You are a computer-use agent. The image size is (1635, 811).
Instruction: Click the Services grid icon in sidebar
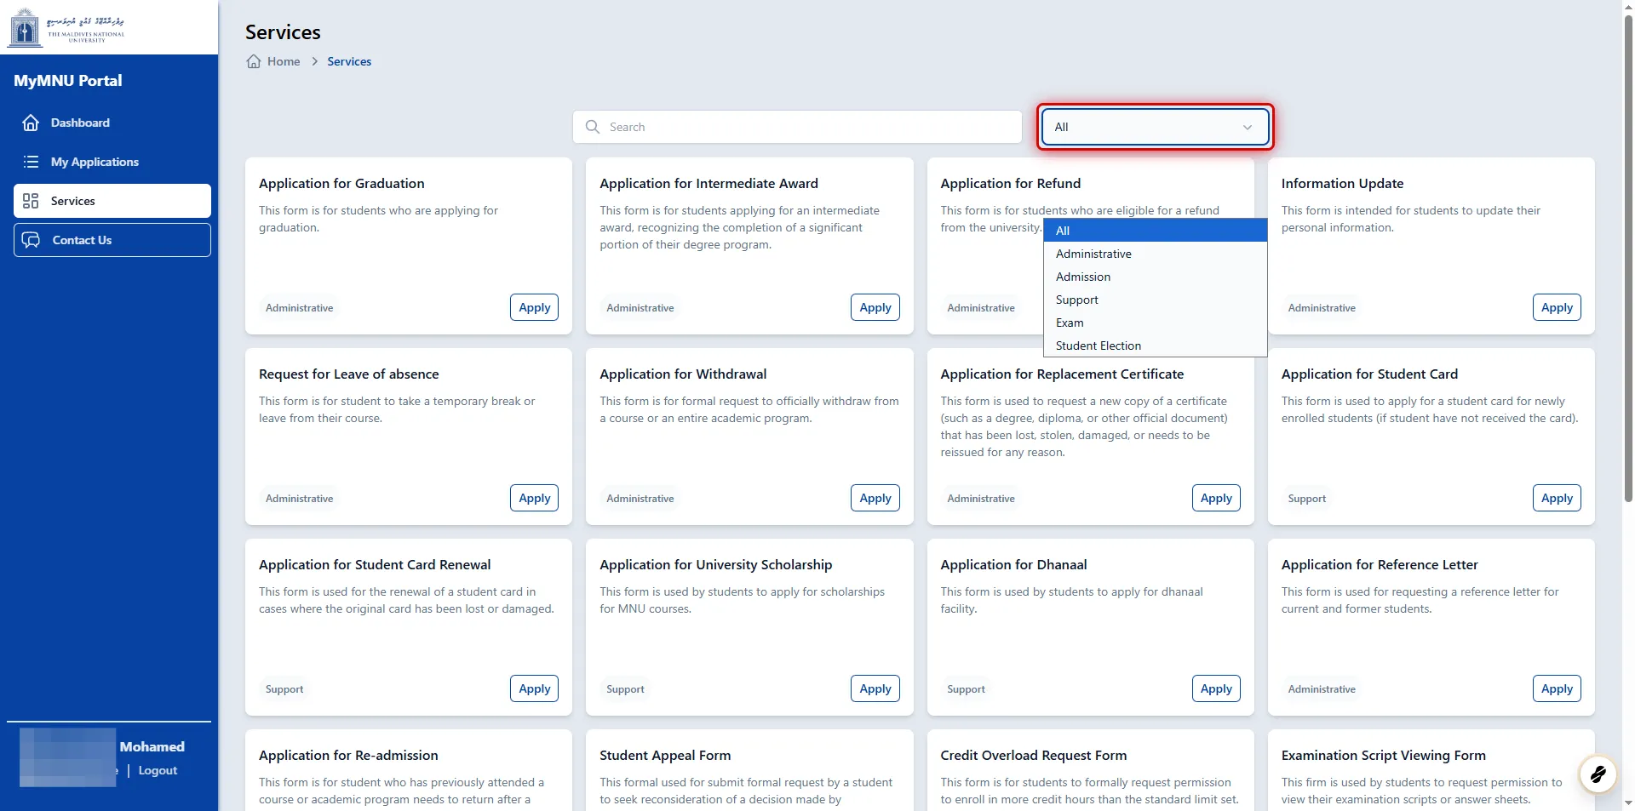(x=31, y=201)
